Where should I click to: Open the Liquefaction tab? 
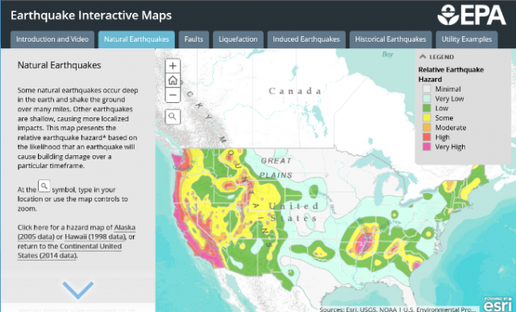(x=239, y=39)
